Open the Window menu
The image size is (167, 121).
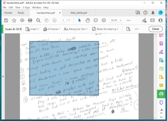coord(36,8)
